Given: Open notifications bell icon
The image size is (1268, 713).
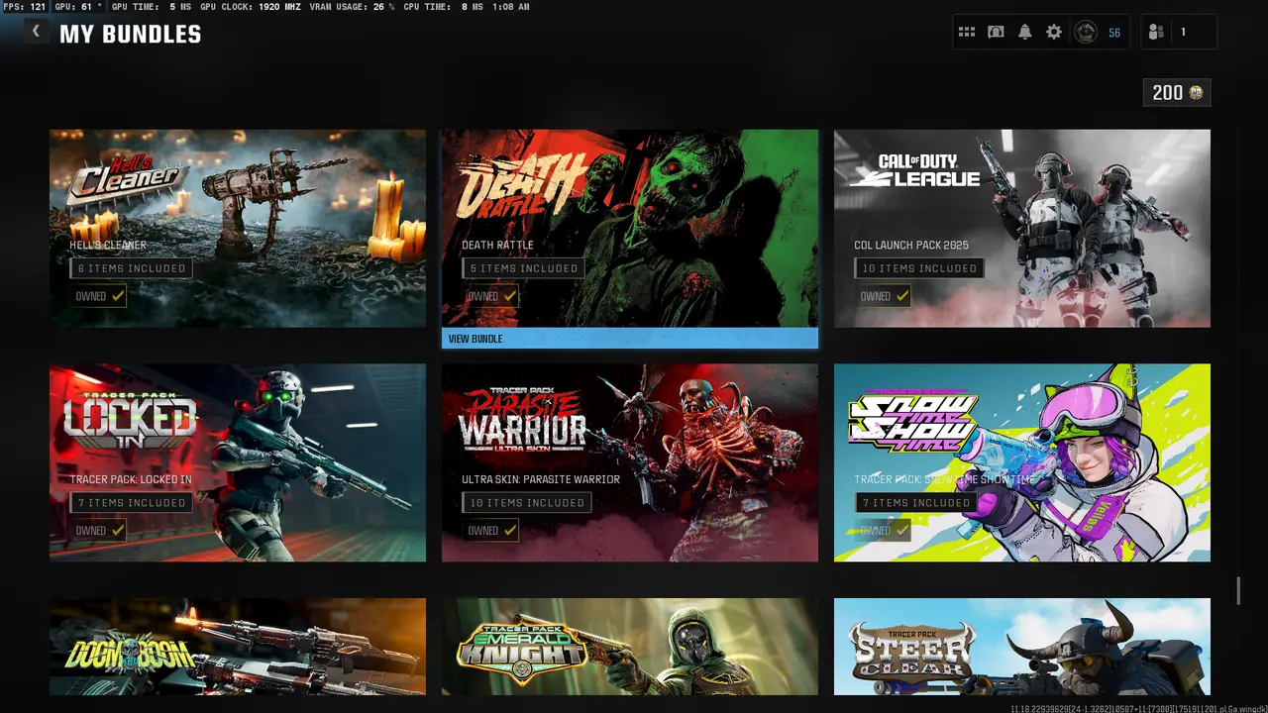Looking at the screenshot, I should [1024, 33].
